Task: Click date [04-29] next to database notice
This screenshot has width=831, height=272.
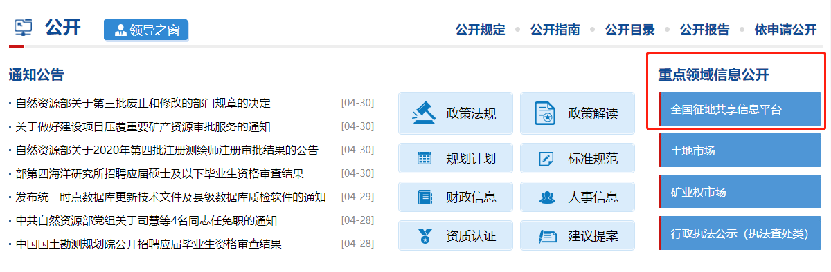Action: pos(357,197)
